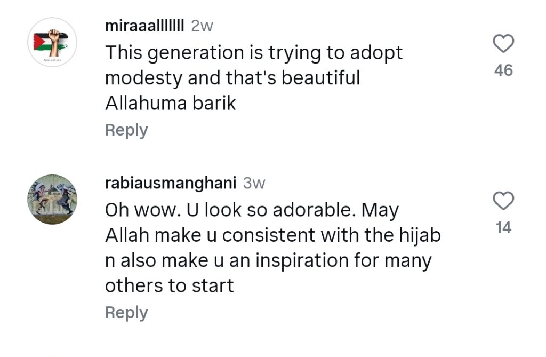The image size is (546, 357).
Task: Click the line "Oh wow. U look so adorable. May"
Action: click(x=252, y=210)
